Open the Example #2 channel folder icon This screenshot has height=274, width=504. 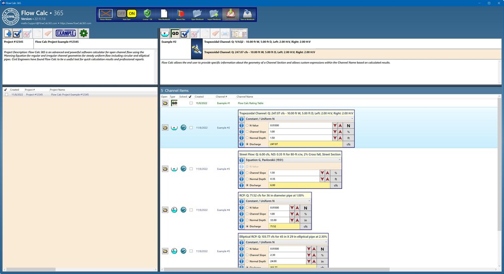pos(165,127)
